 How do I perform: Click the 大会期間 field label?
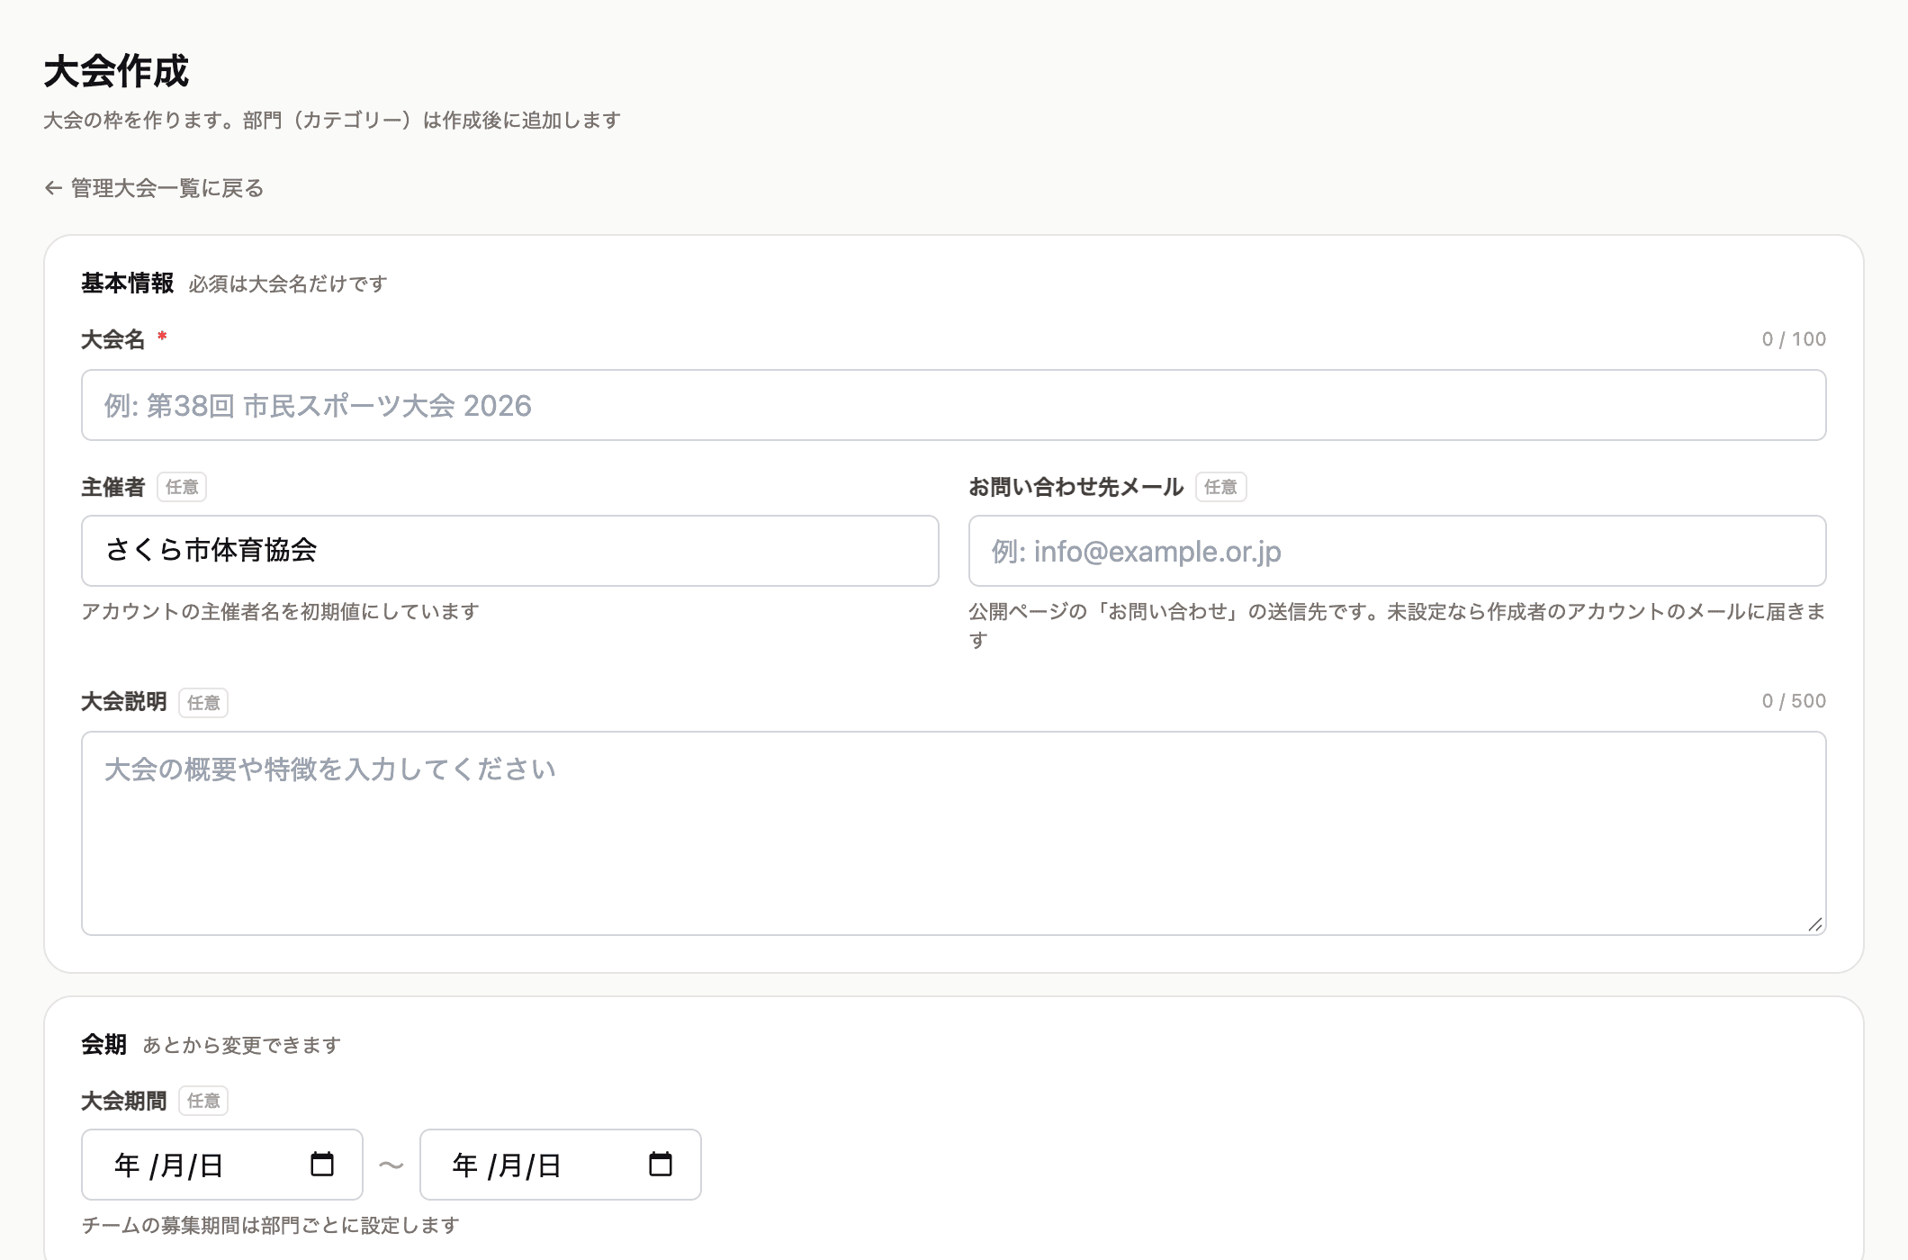click(x=123, y=1101)
